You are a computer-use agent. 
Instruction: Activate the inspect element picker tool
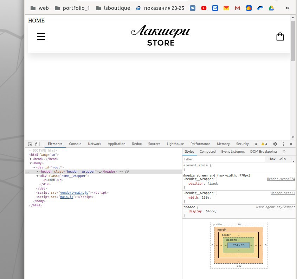tap(30, 144)
